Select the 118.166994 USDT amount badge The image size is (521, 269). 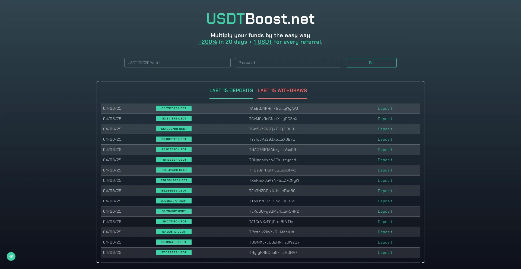pyautogui.click(x=174, y=160)
